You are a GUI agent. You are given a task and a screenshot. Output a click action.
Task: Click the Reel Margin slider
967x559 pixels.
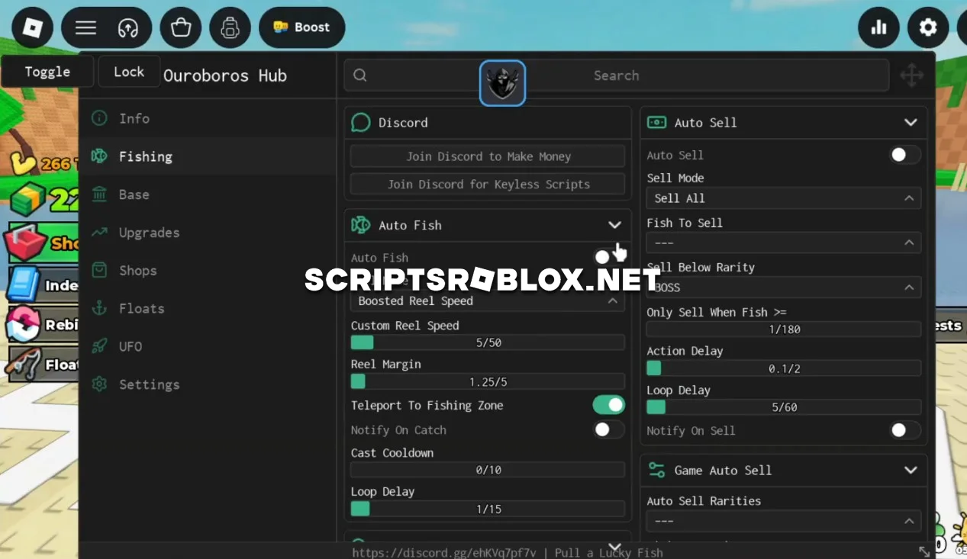pos(488,381)
